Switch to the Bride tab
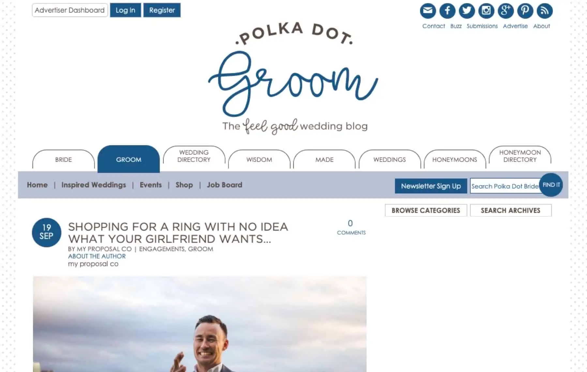Image resolution: width=587 pixels, height=372 pixels. (x=64, y=159)
